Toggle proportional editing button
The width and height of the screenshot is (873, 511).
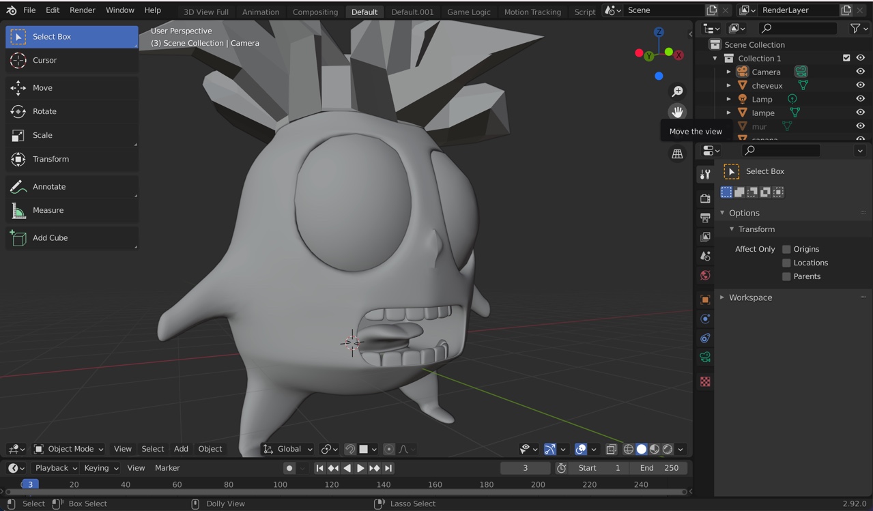389,449
